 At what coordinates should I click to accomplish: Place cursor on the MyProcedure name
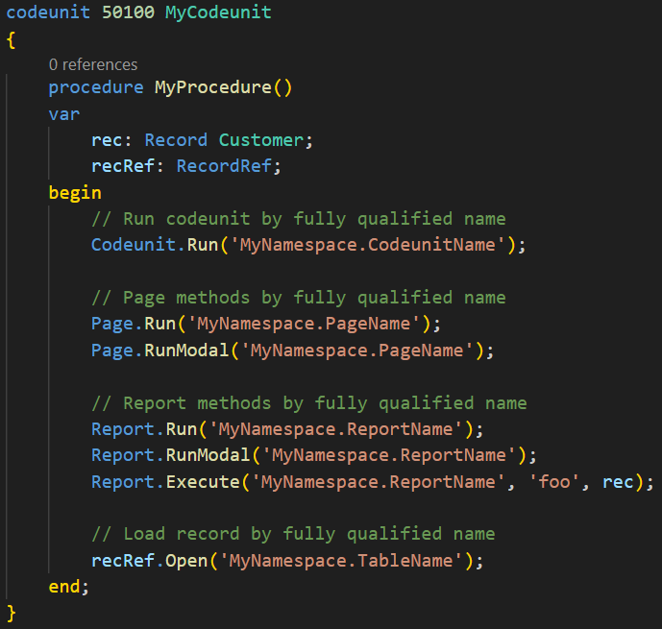click(213, 87)
